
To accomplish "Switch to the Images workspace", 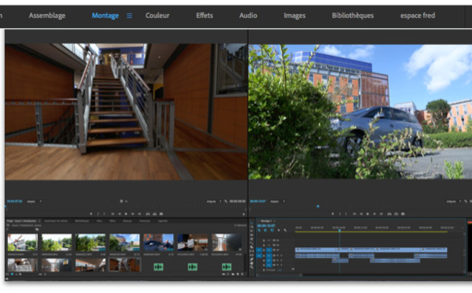I will tap(294, 16).
